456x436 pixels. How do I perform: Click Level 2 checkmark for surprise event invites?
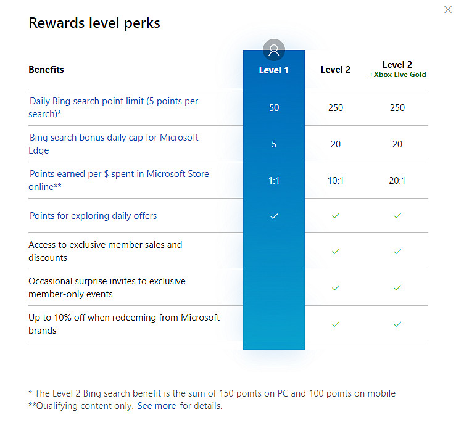tap(336, 287)
